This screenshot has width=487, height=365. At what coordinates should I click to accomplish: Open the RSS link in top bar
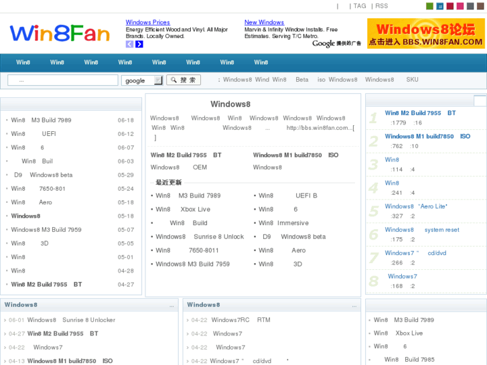(381, 6)
